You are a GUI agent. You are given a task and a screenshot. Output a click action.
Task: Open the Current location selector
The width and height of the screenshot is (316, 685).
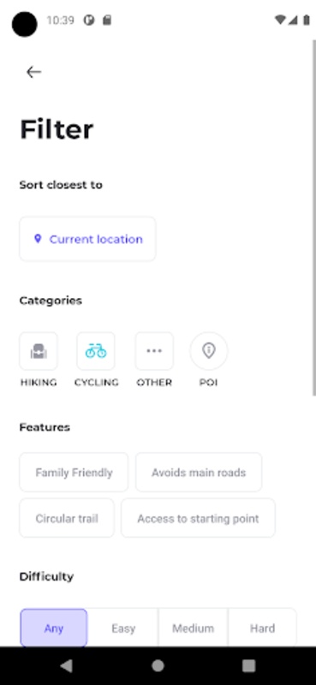coord(87,239)
